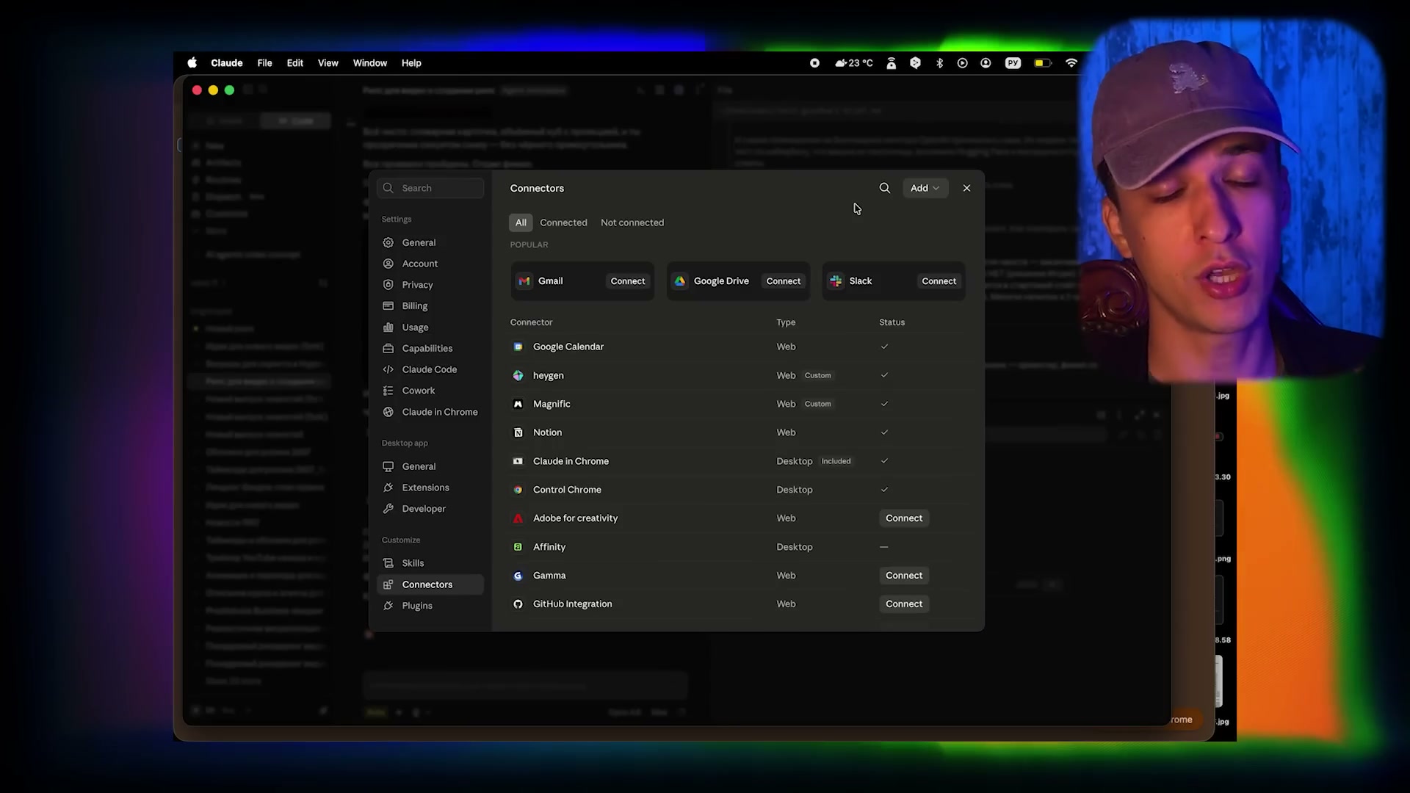Screen dimensions: 1410x793
Task: Click the Gmail logo icon
Action: [524, 281]
